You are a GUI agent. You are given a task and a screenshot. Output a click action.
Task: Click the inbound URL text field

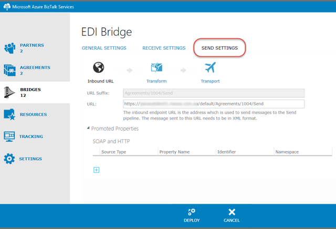(213, 104)
